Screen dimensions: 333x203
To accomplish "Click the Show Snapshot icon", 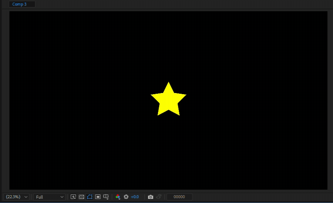I will coord(159,197).
